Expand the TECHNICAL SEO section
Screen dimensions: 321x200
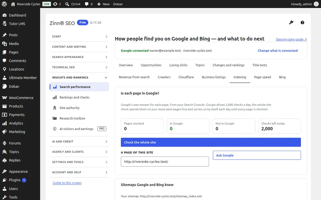(79, 67)
